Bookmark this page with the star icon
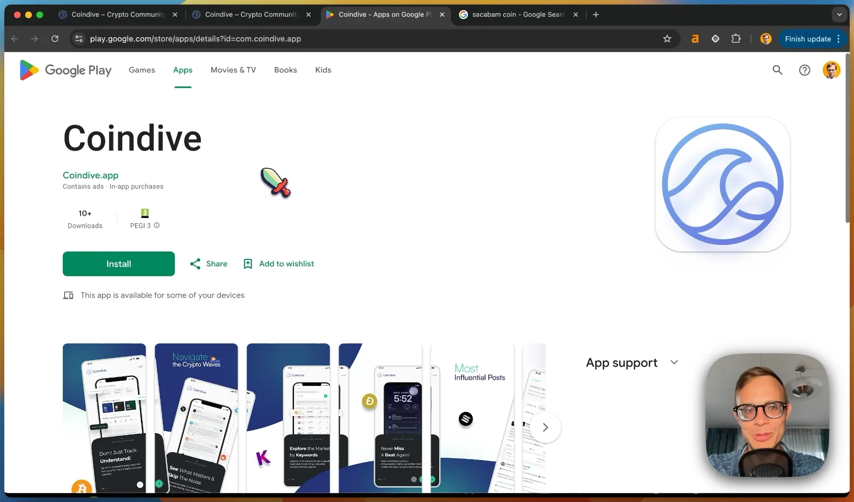The width and height of the screenshot is (854, 502). point(667,39)
